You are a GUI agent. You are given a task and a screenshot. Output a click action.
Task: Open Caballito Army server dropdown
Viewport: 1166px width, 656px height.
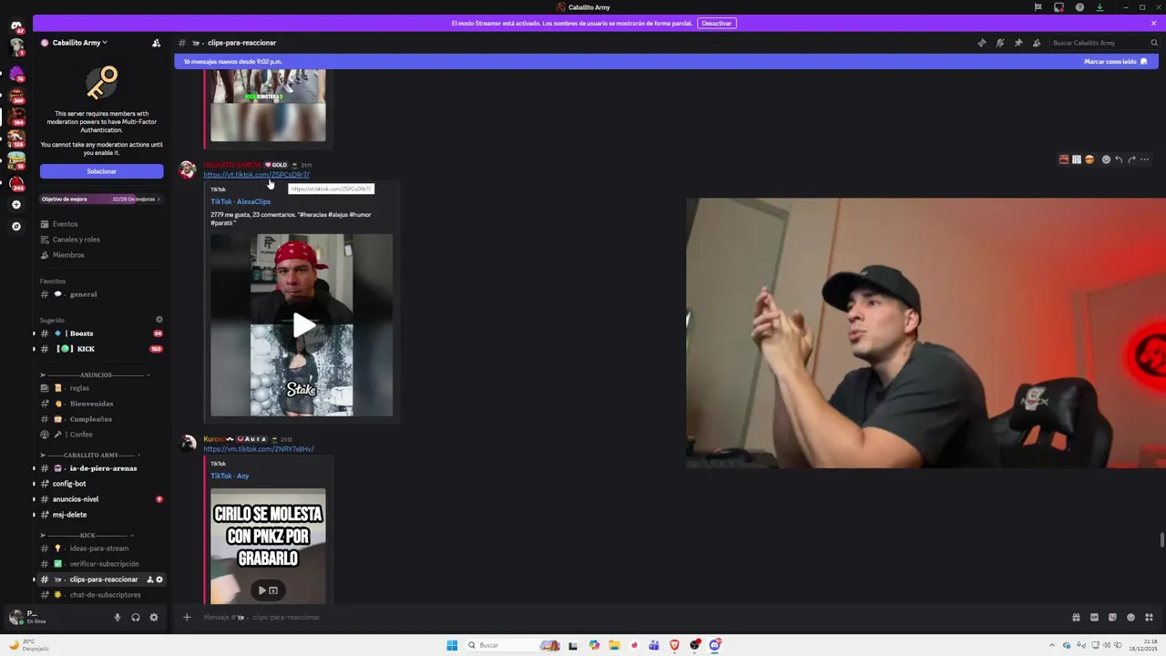80,43
